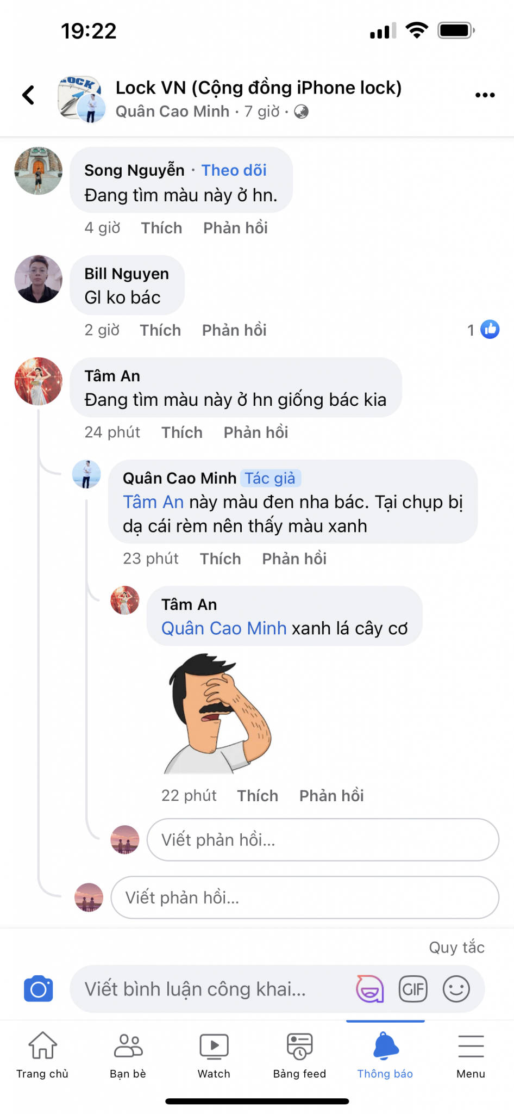Like Tâm An's first comment with Thích

point(181,432)
